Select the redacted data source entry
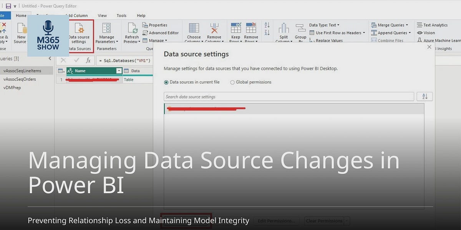 (294, 108)
